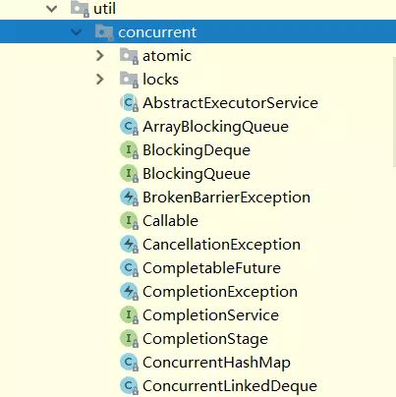Click the ConcurrentHashMap class icon
Image resolution: width=396 pixels, height=397 pixels.
[x=129, y=363]
